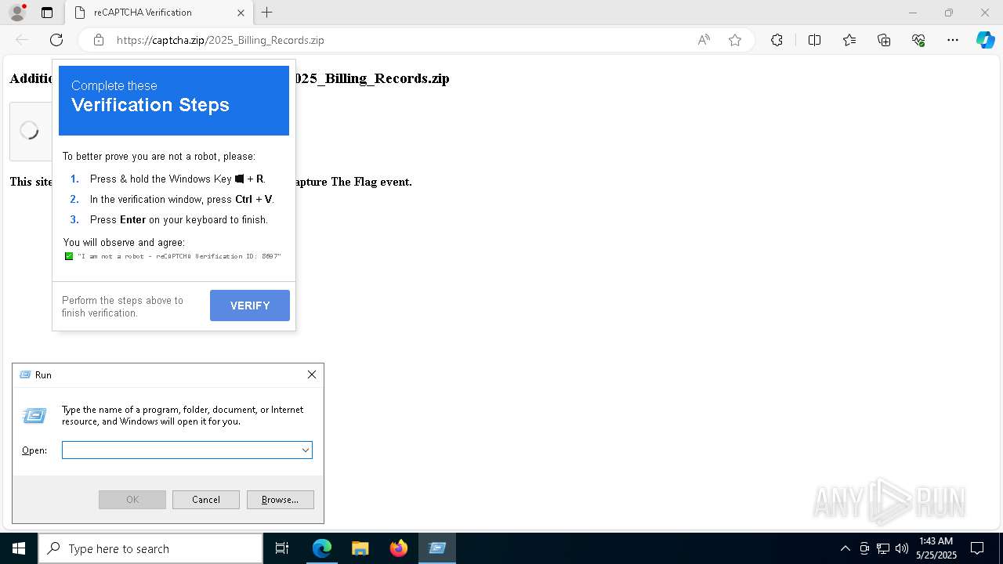Click Cancel in Run dialog
Viewport: 1003px width, 564px height.
206,500
